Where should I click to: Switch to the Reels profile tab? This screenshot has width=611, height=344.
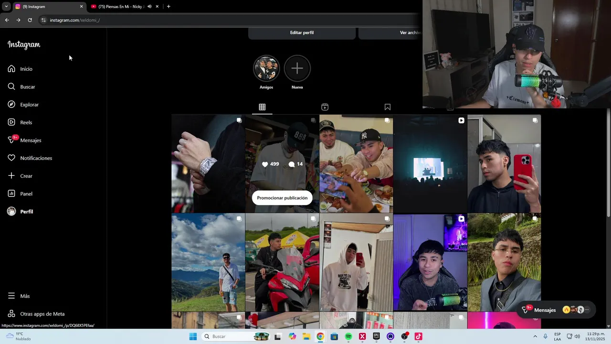pyautogui.click(x=325, y=107)
